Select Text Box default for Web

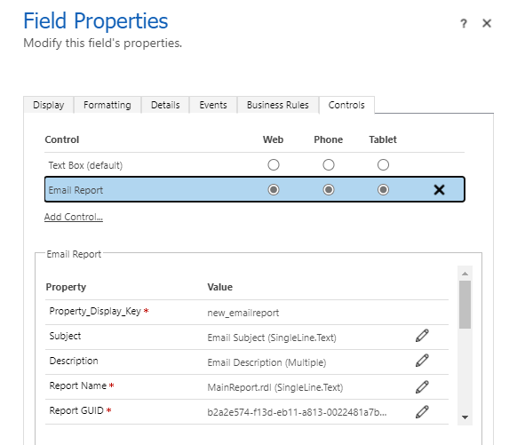tap(274, 165)
